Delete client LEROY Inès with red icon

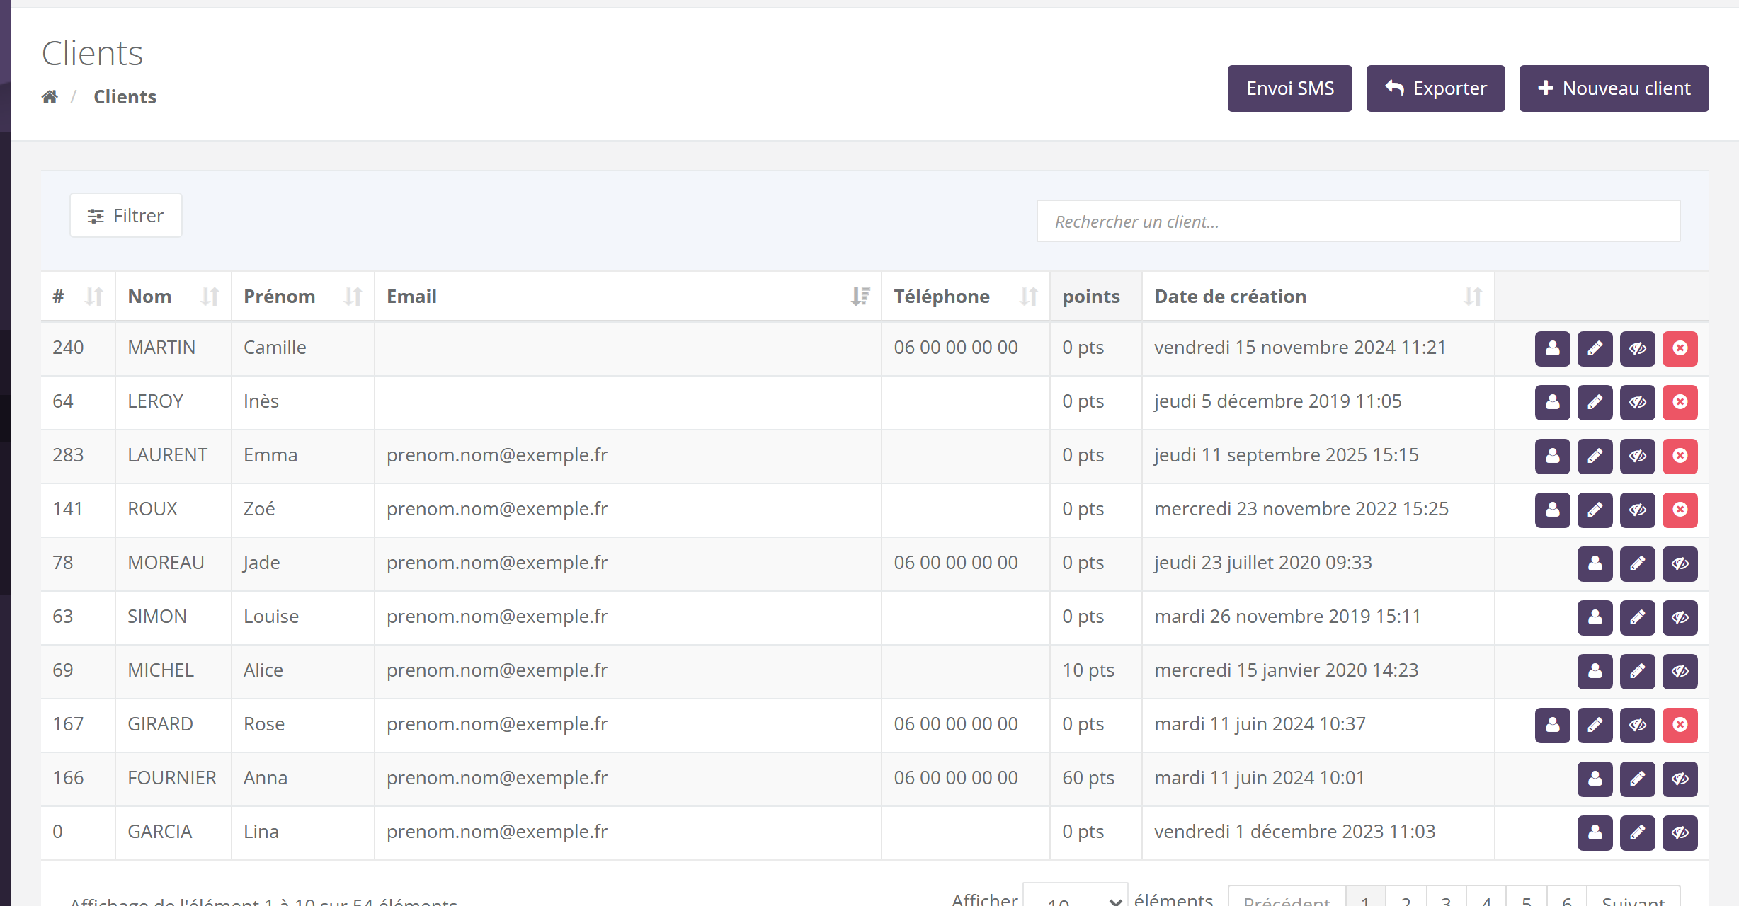pos(1680,402)
